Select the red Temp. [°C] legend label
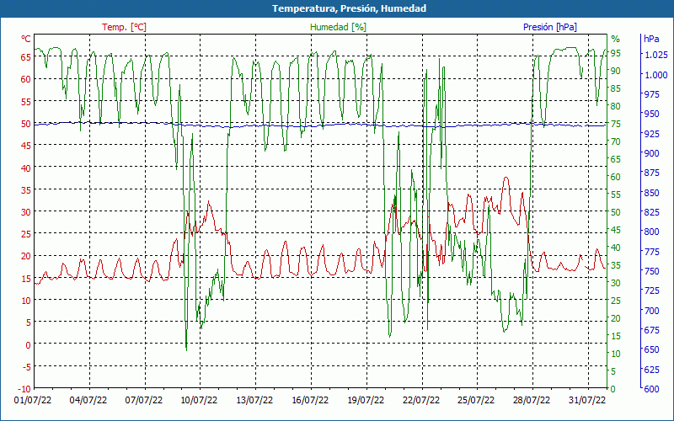Viewport: 674px width, 421px height. click(x=124, y=27)
